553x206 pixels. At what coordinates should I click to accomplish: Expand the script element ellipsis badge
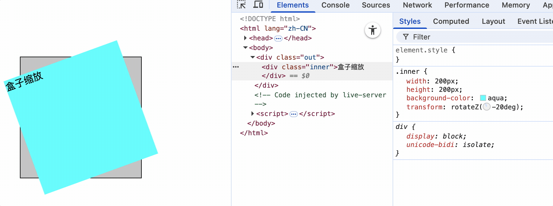point(293,114)
